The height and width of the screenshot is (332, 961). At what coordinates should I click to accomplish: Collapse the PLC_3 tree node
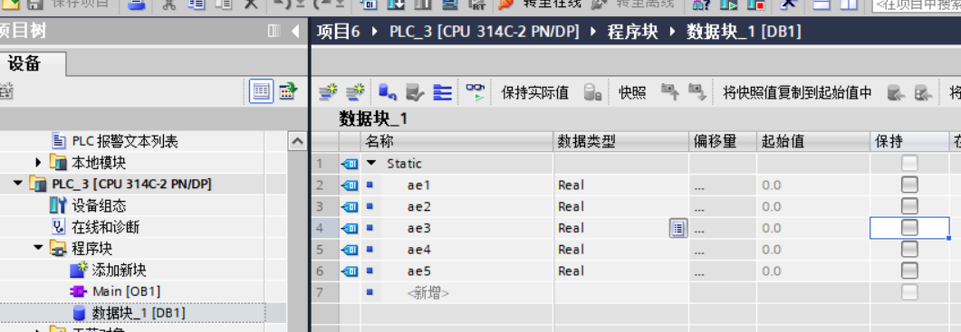[x=17, y=184]
